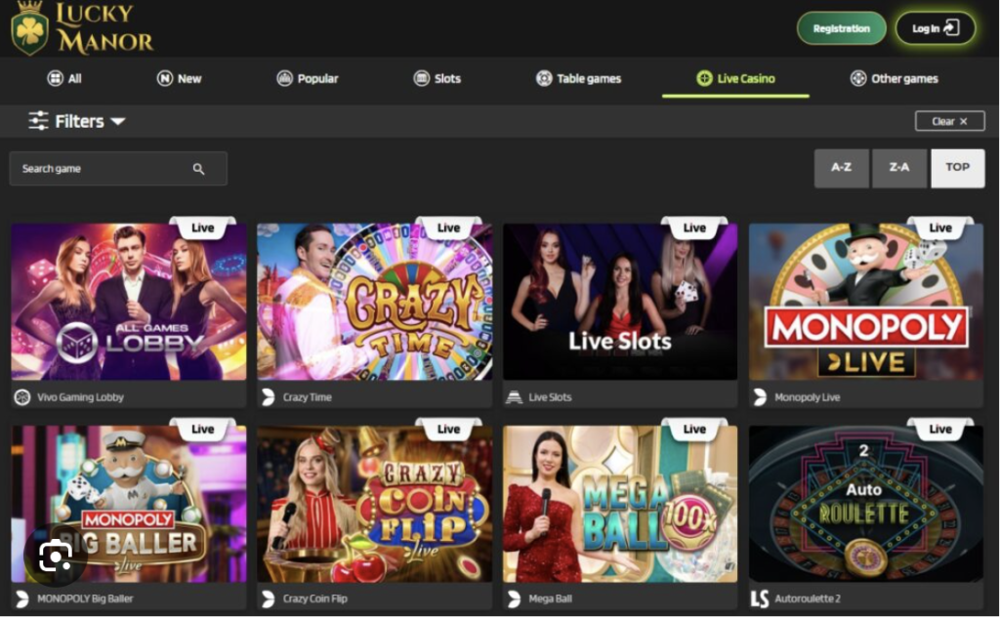Expand the Filters dropdown arrow
This screenshot has width=1000, height=619.
[x=118, y=121]
